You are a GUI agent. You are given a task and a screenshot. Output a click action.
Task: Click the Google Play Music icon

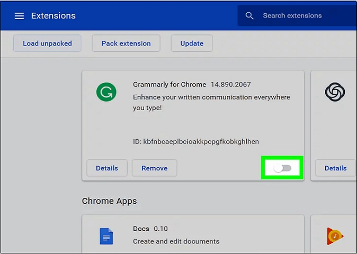[x=335, y=235]
